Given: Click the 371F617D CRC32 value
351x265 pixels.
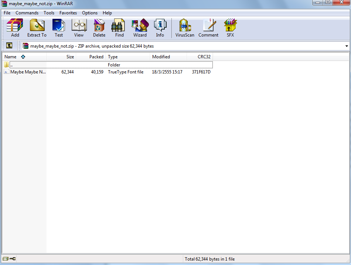Looking at the screenshot, I should pos(201,72).
